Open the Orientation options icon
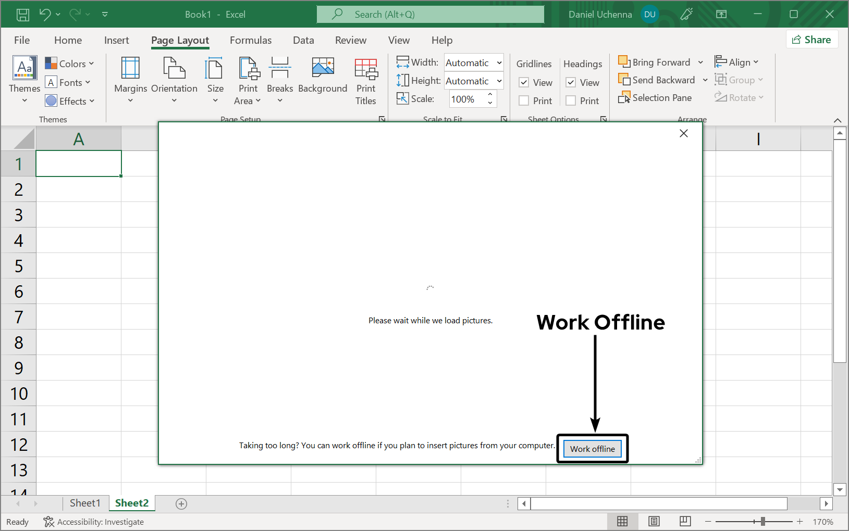 point(174,69)
